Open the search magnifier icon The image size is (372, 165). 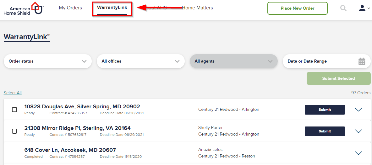pos(343,8)
